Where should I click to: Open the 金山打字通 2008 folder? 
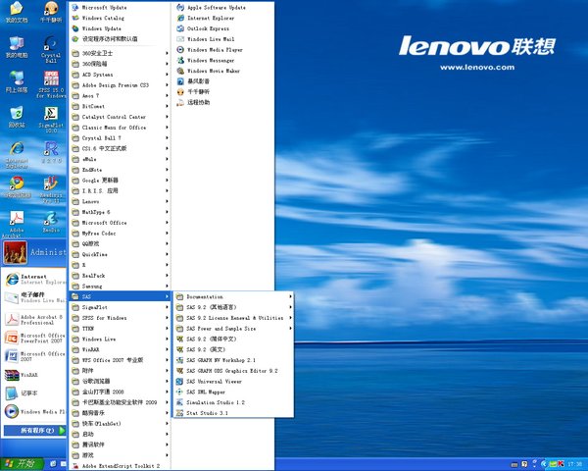[x=120, y=392]
